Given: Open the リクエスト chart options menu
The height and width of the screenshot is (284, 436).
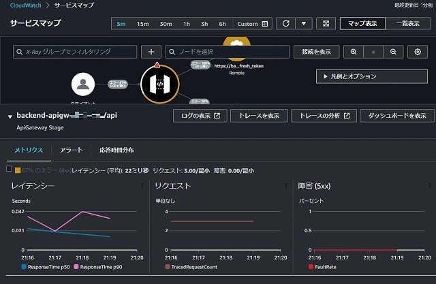Looking at the screenshot, I should [286, 186].
